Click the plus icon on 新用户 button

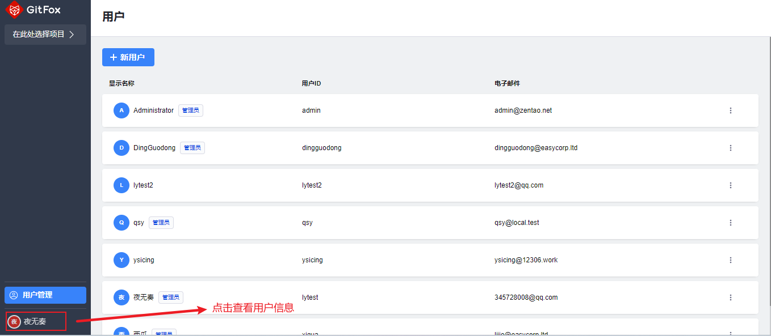click(114, 57)
